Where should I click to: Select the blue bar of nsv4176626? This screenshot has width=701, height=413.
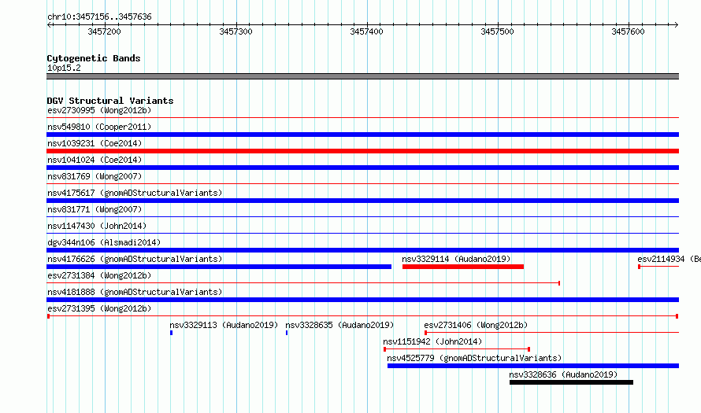(219, 267)
